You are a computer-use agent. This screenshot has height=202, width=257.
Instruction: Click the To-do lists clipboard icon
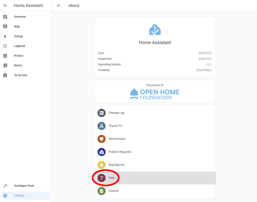coord(5,75)
